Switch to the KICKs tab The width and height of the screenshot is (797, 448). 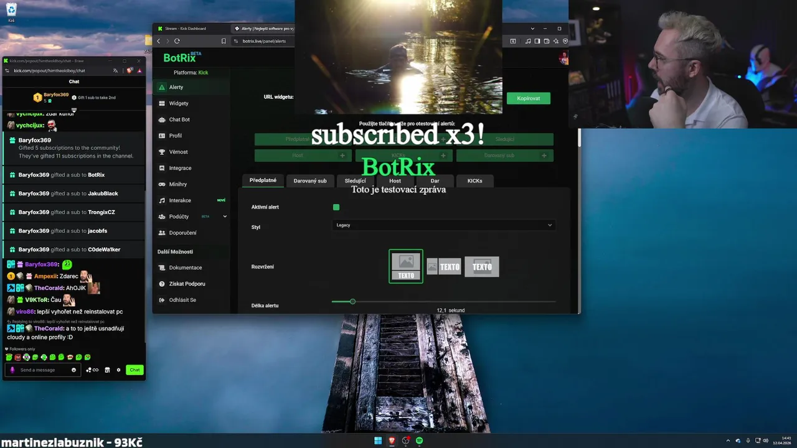coord(474,181)
